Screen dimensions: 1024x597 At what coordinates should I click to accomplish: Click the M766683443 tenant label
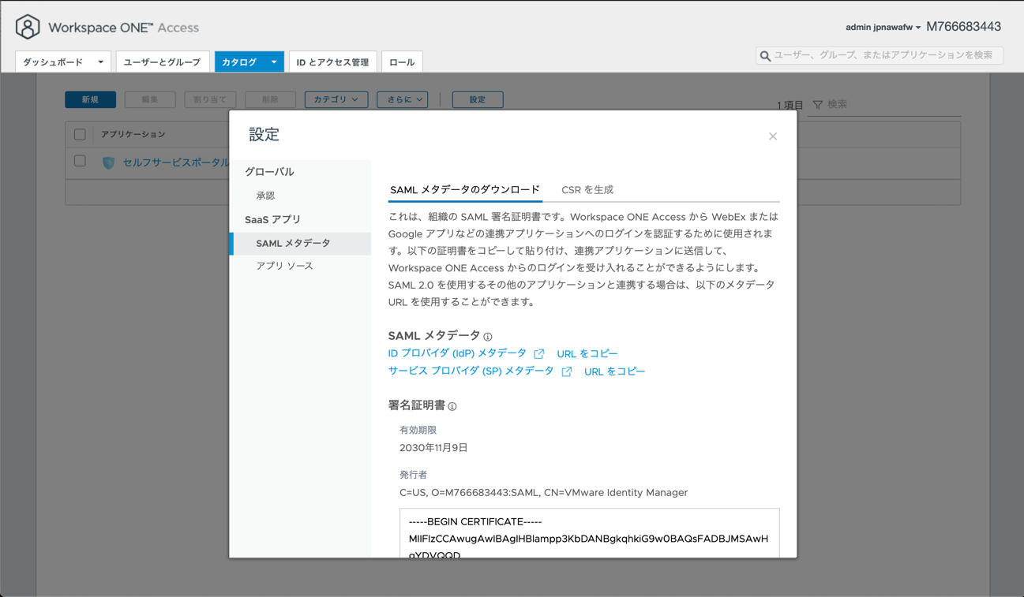point(963,27)
